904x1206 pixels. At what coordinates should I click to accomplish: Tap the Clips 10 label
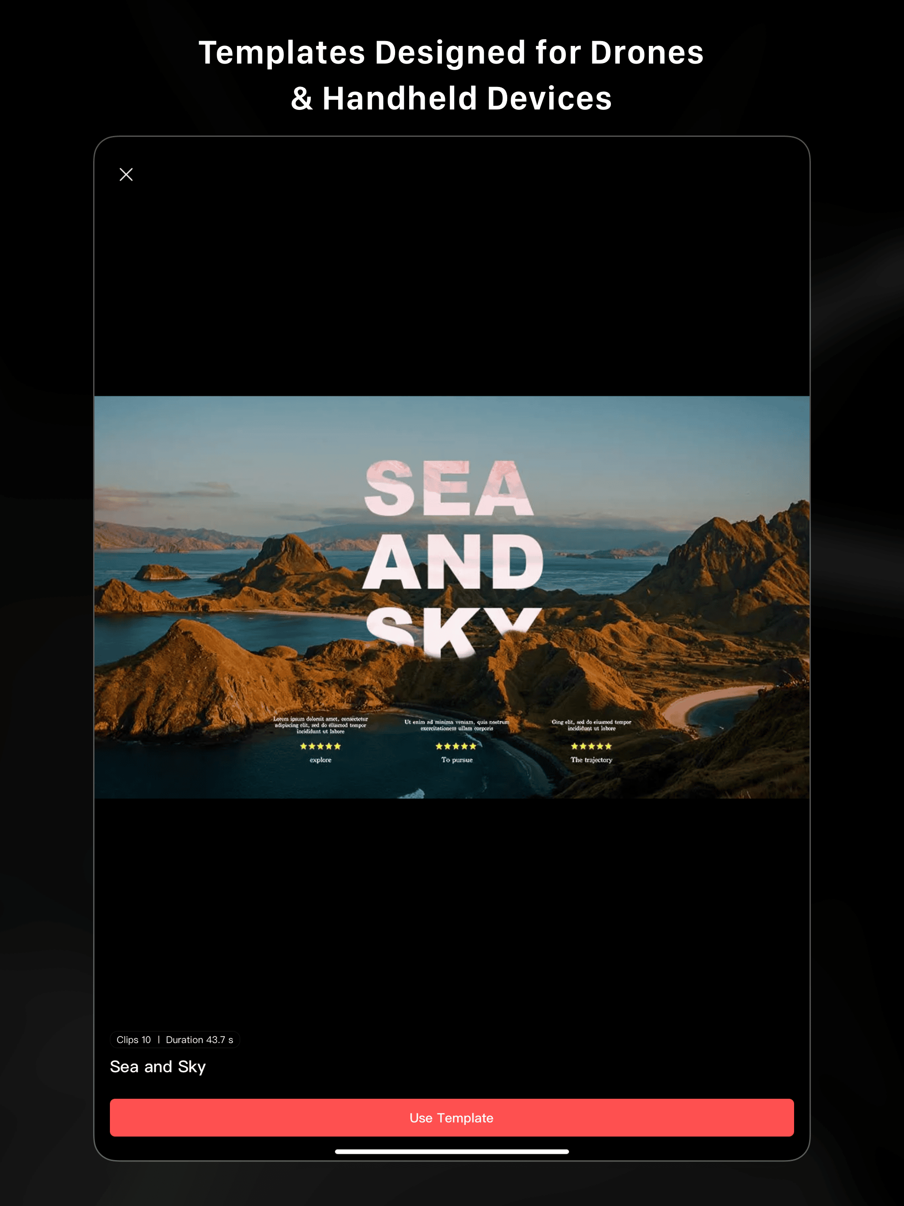[134, 1040]
